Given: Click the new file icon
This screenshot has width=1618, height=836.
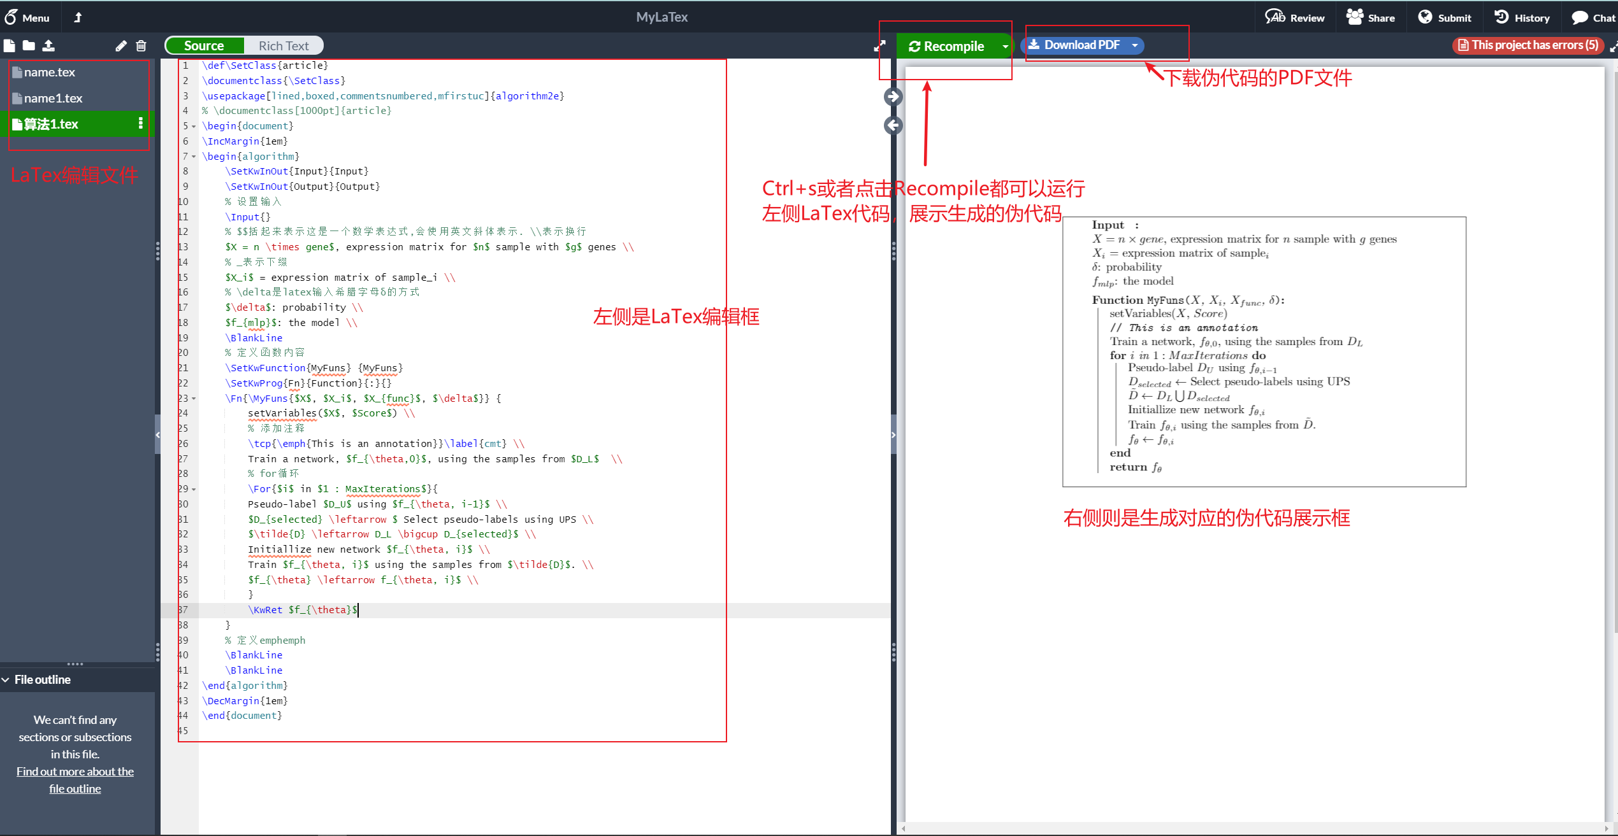Looking at the screenshot, I should 9,46.
